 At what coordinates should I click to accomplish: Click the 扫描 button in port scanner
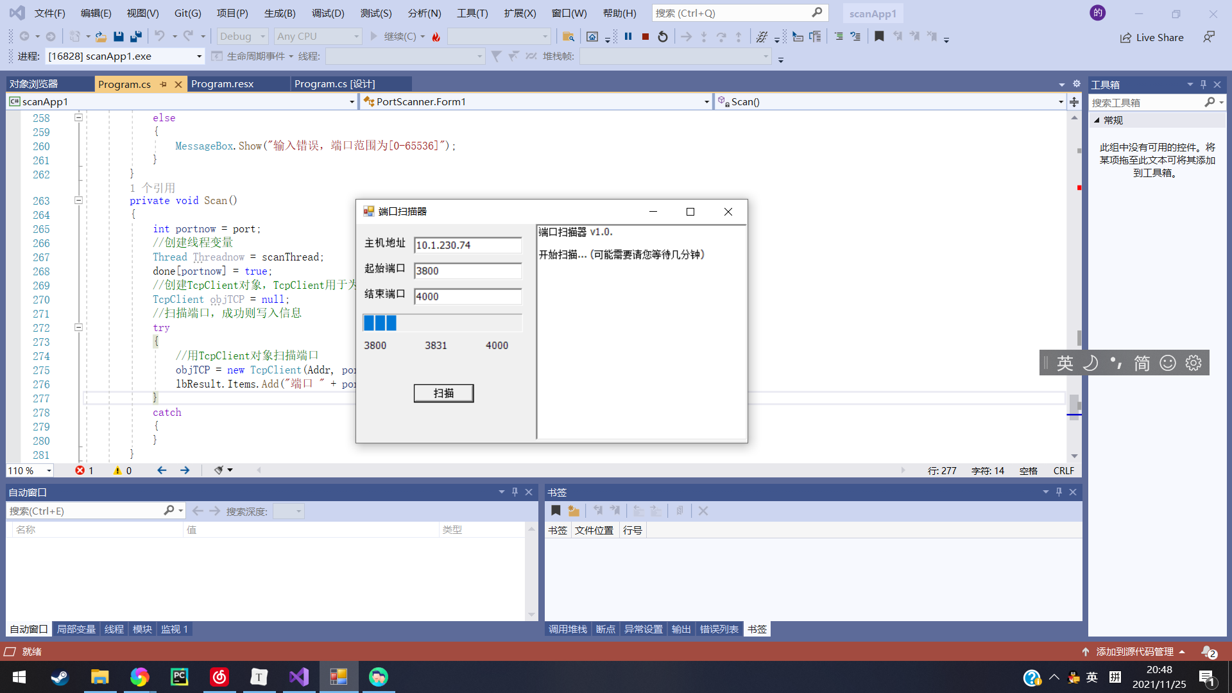click(x=443, y=393)
